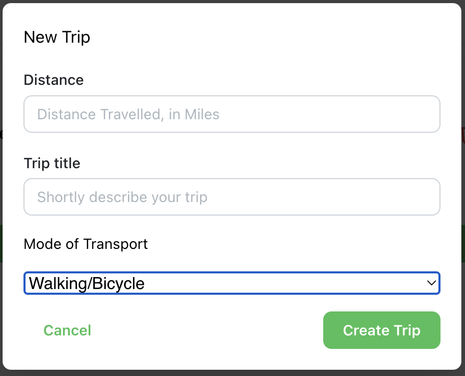Open the Mode of Transport dropdown
Screen dimensions: 465x376
pos(232,283)
